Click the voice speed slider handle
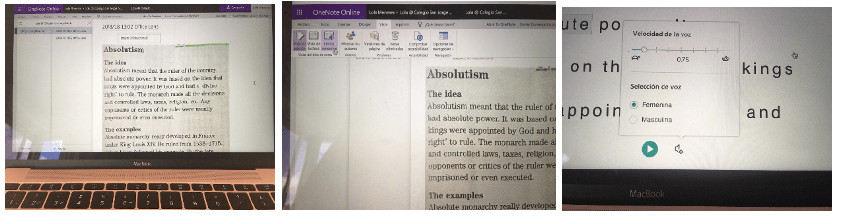The image size is (843, 220). [x=644, y=50]
